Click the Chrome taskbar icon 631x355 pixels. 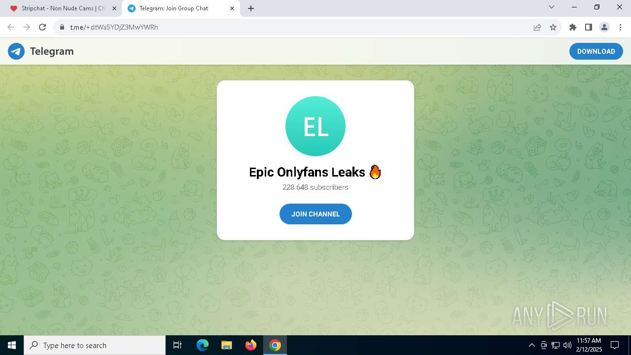point(275,345)
